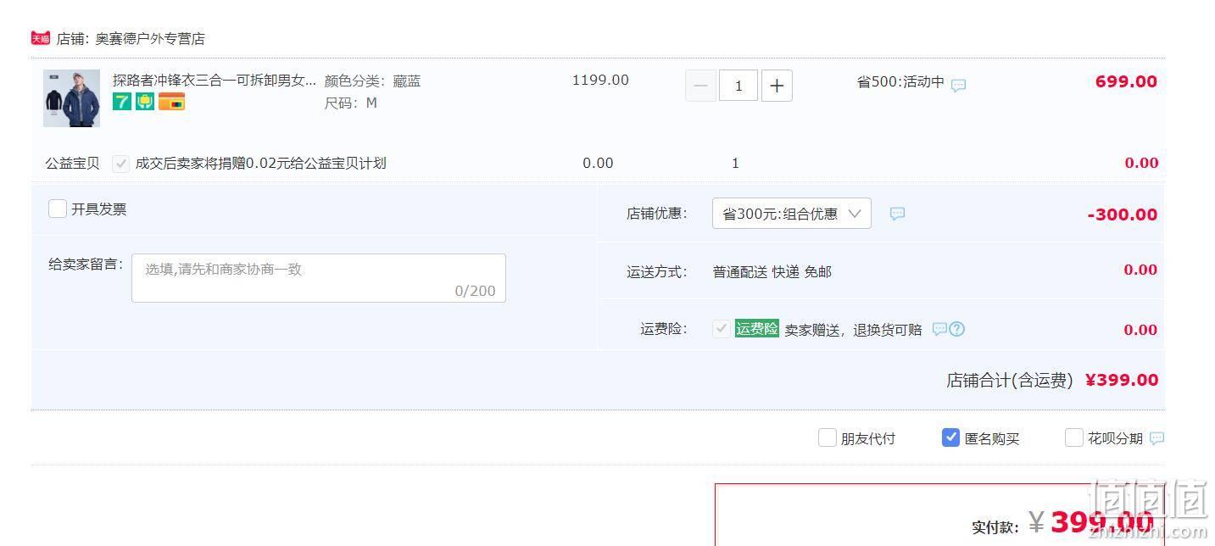Uncheck the 匿名购买 checkbox
1215x546 pixels.
(x=950, y=437)
